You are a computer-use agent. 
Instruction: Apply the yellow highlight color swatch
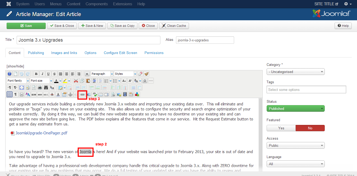(x=65, y=81)
